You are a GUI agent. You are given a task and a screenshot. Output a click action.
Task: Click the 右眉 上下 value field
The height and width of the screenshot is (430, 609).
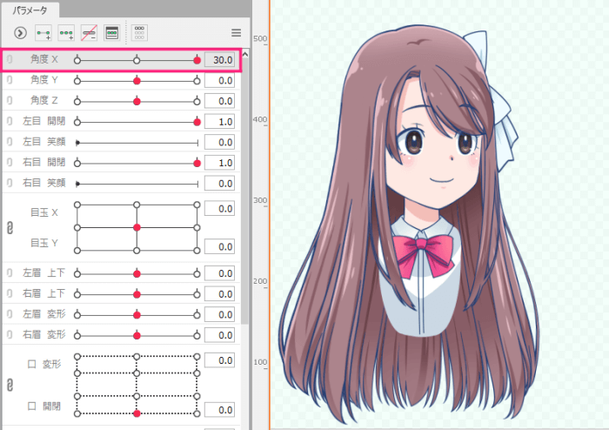tap(219, 294)
